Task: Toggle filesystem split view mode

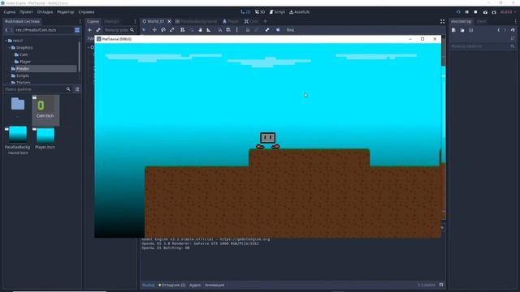Action: click(77, 30)
